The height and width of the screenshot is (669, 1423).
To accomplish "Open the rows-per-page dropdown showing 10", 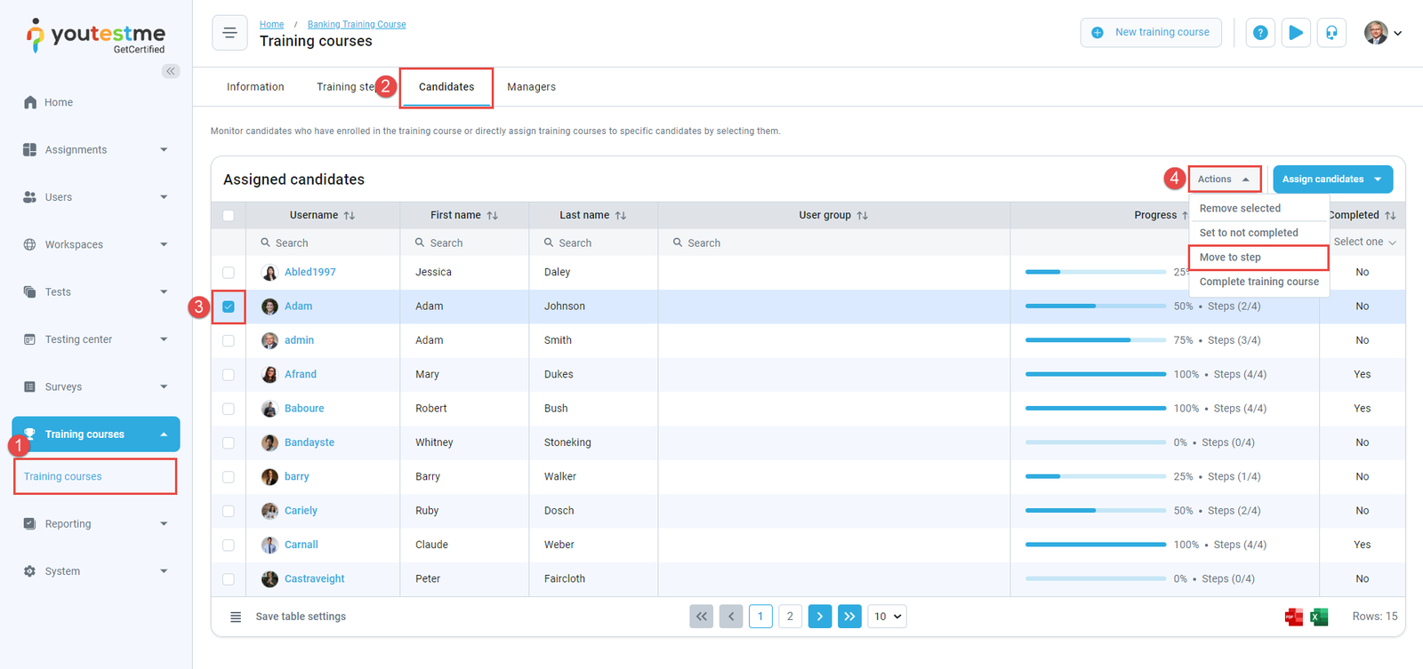I will point(887,617).
